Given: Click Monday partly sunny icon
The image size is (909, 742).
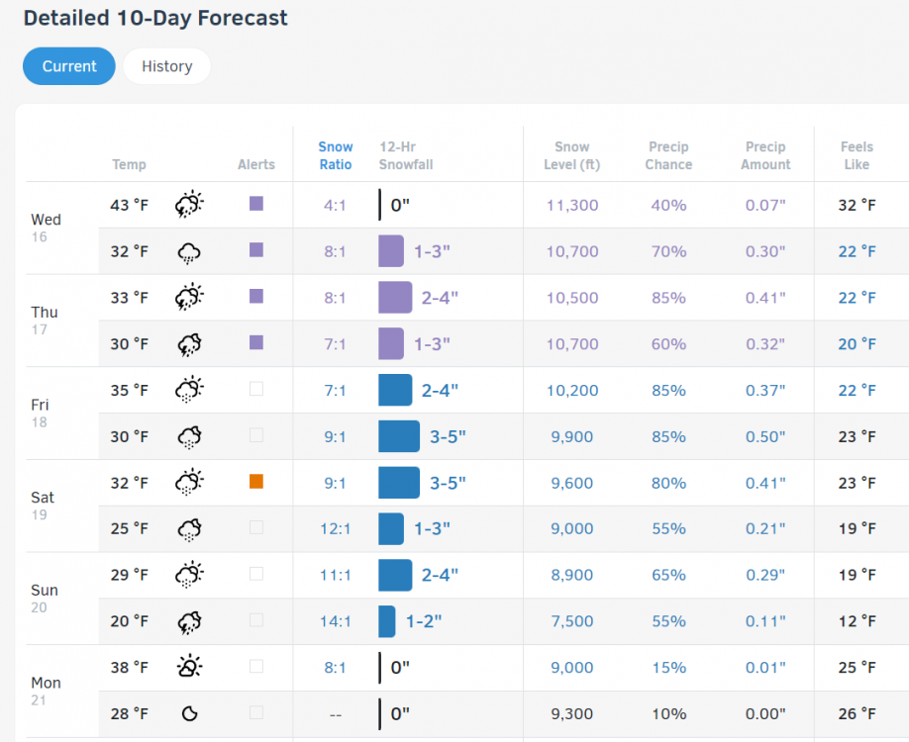Looking at the screenshot, I should (x=188, y=667).
